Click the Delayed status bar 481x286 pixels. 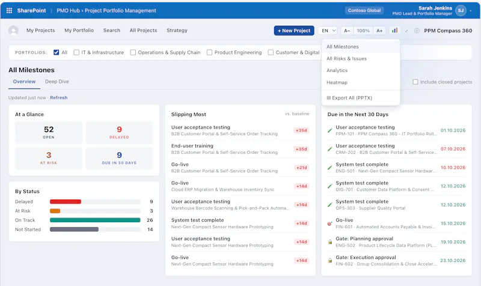tap(95, 202)
